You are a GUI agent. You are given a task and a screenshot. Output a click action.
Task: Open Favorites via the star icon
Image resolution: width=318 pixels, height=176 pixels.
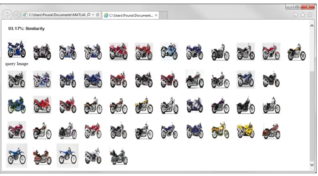pyautogui.click(x=303, y=15)
